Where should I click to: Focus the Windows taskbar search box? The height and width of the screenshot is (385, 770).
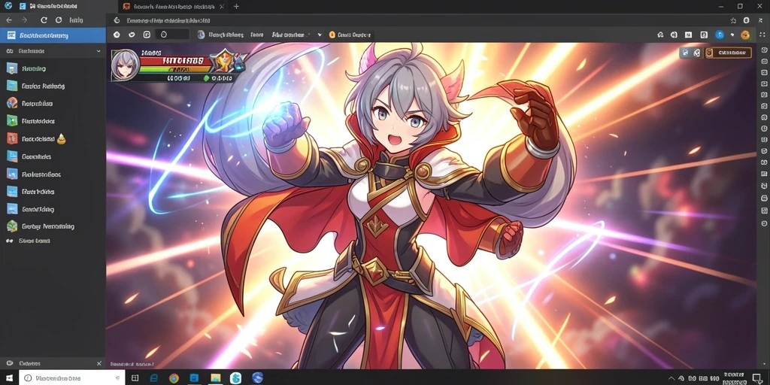coord(72,377)
